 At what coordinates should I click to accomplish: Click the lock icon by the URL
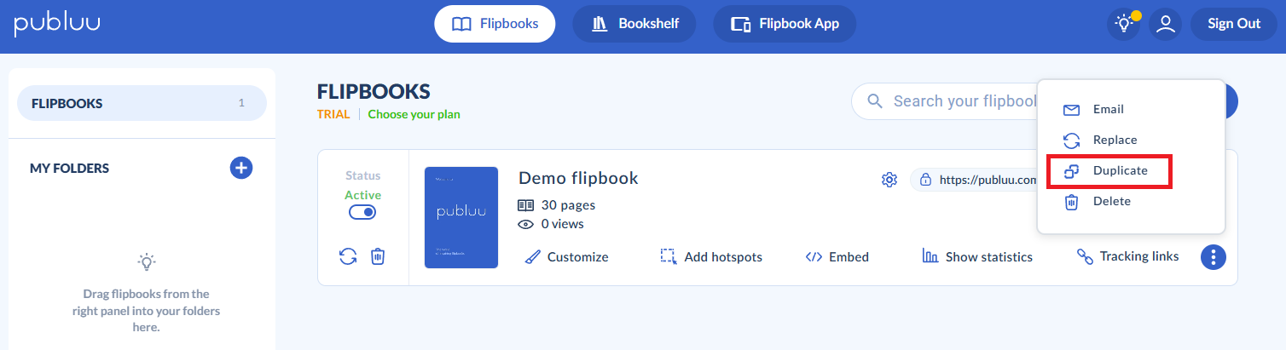pyautogui.click(x=925, y=180)
